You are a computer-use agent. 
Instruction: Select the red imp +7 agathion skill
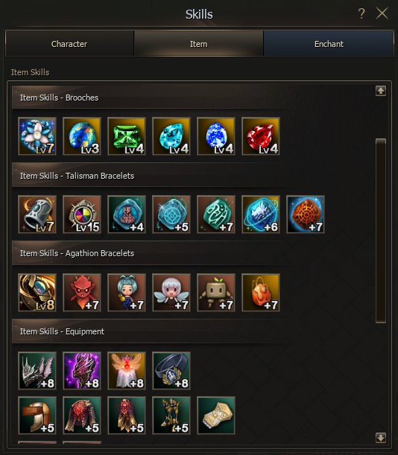coord(82,293)
